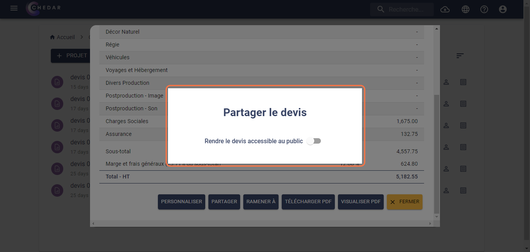Click inside the Recherche search field
Screen dimensions: 530x252
(402, 9)
